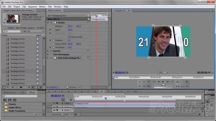This screenshot has height=121, width=216.
Task: Click the Find magnifier icon in Project panel
Action: tap(17, 87)
